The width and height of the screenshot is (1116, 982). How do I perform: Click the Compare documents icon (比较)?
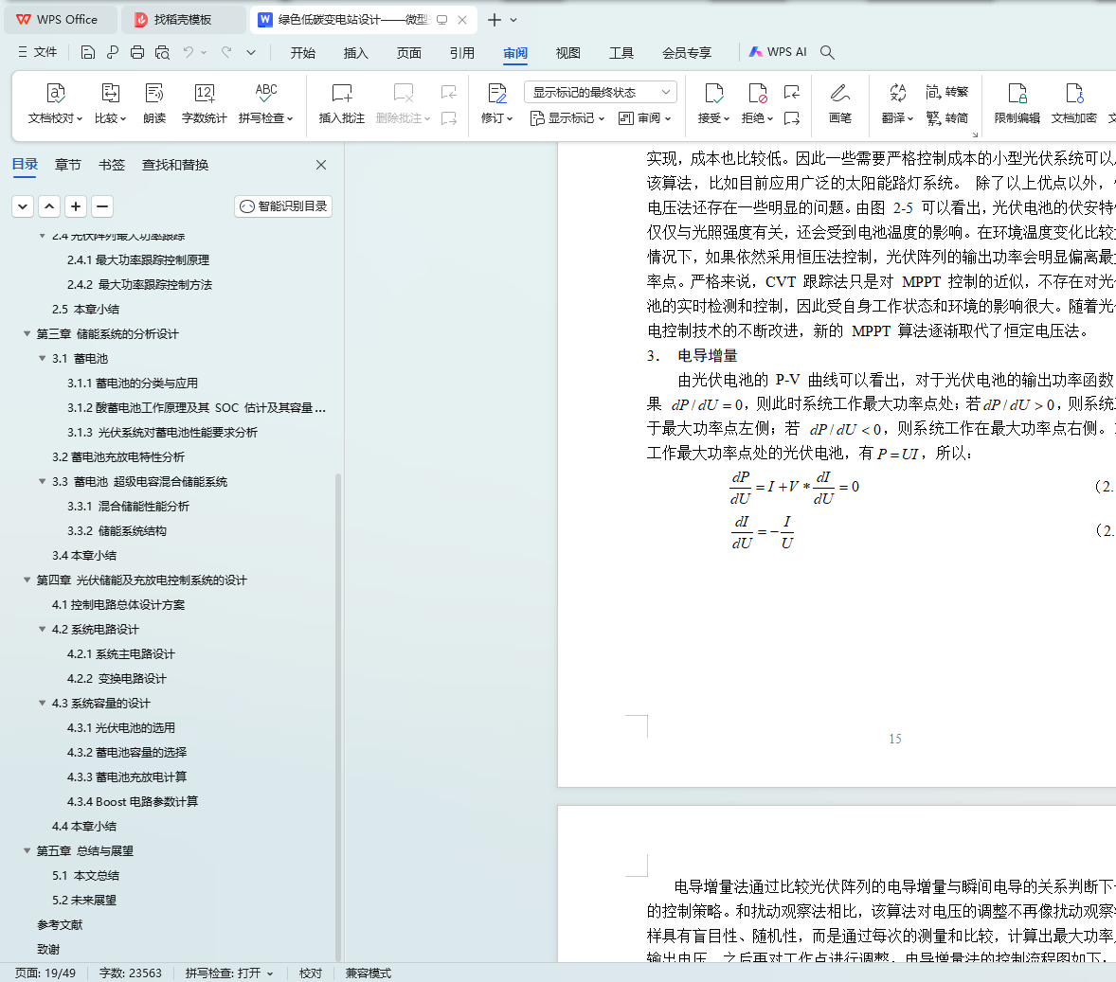click(x=110, y=103)
